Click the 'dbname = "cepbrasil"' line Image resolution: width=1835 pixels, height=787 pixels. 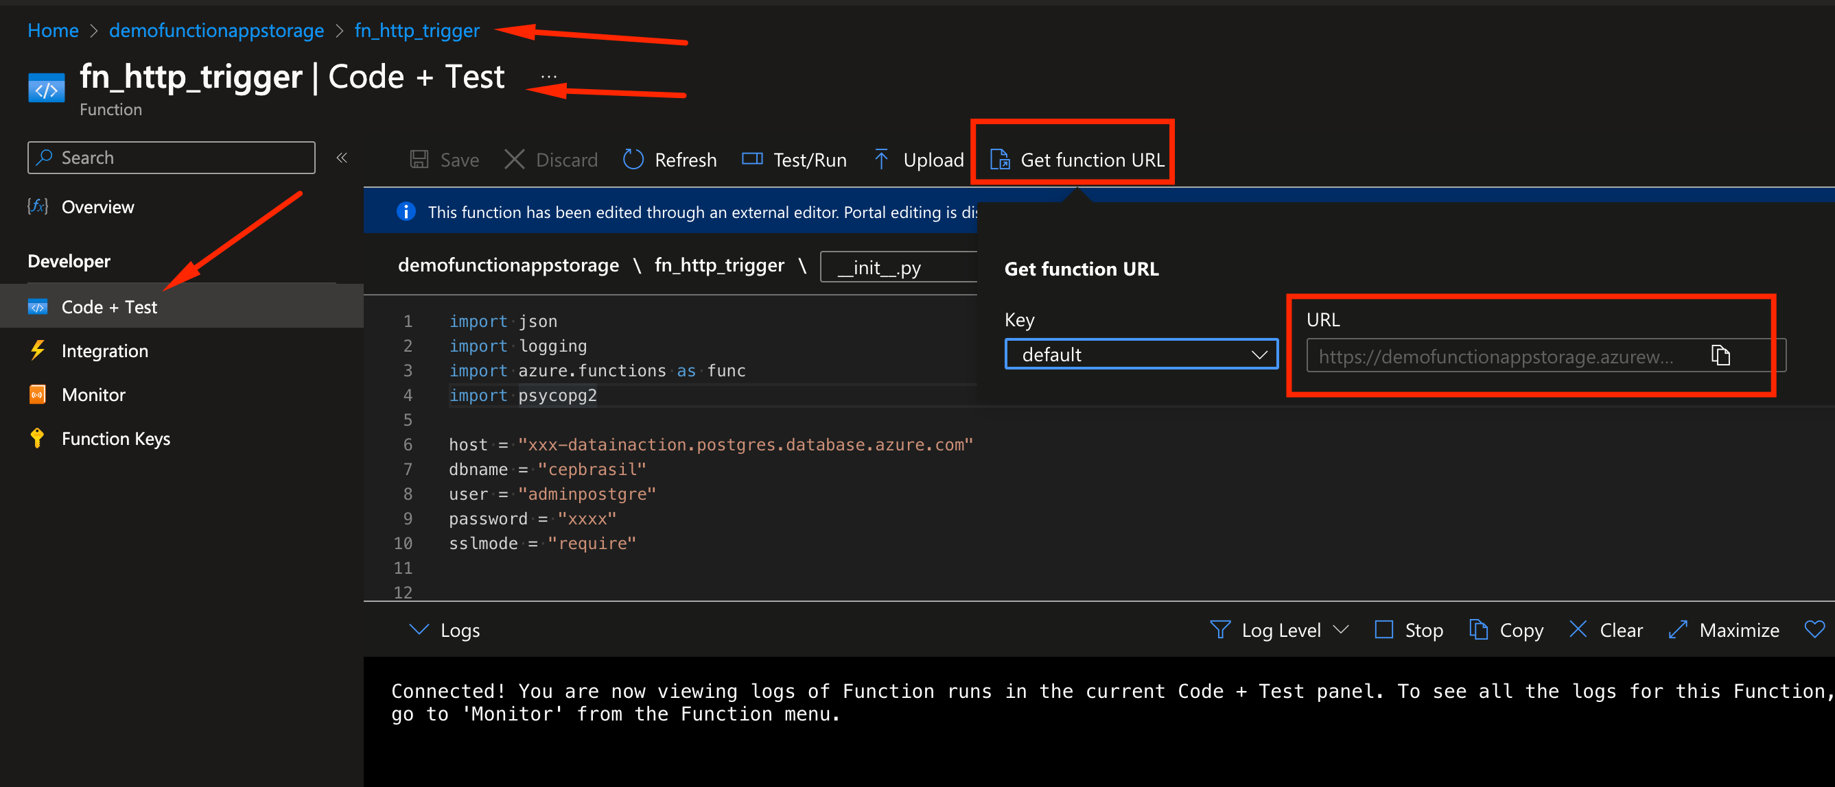pyautogui.click(x=547, y=470)
